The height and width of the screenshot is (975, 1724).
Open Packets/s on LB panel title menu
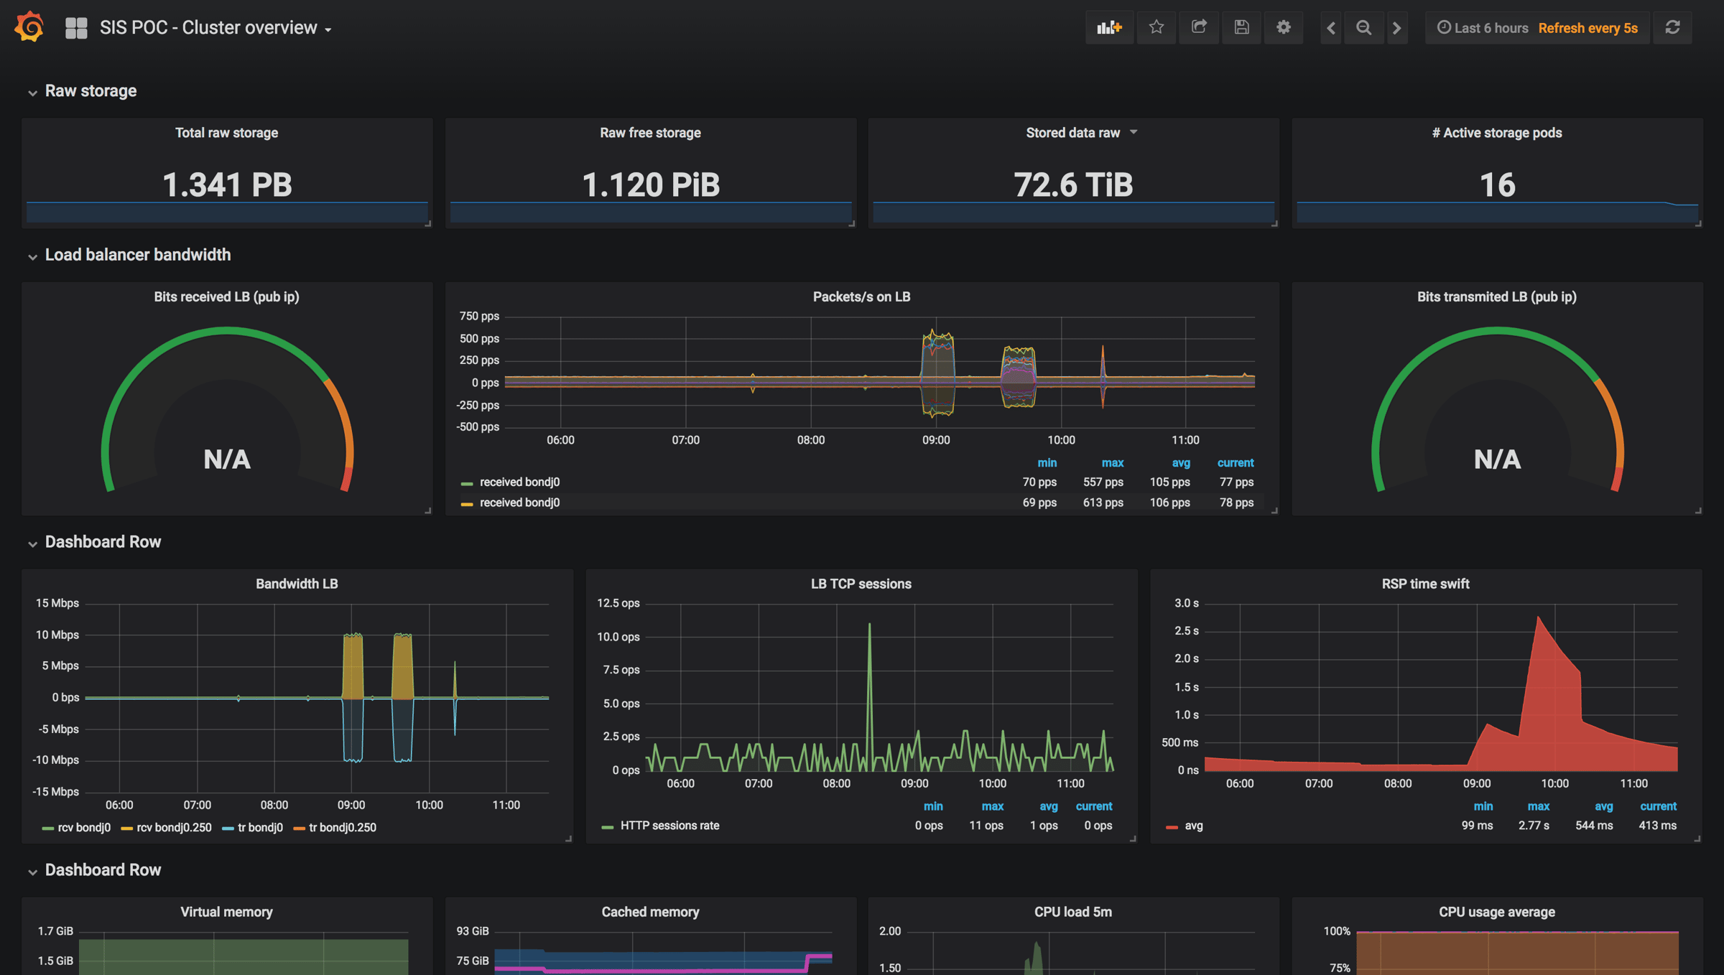[x=861, y=297]
